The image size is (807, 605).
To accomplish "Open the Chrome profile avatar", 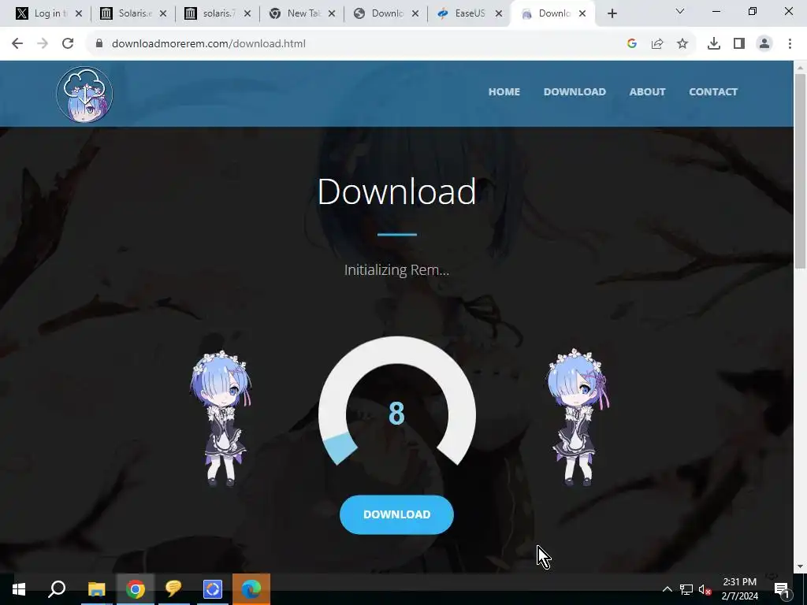I will click(764, 44).
